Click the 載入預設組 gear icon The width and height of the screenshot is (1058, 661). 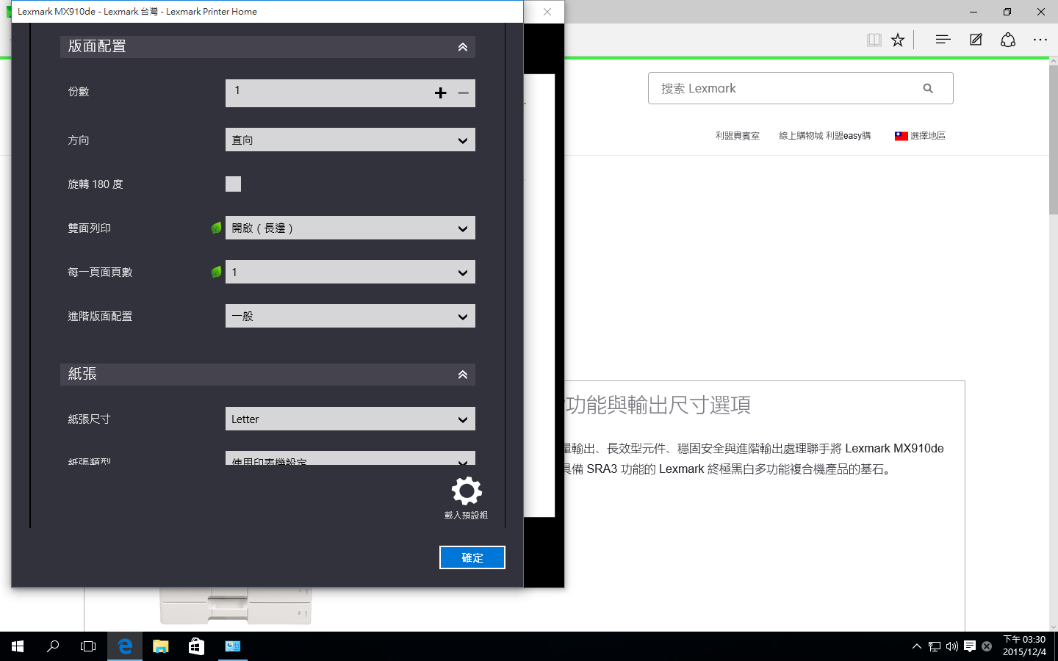click(467, 491)
